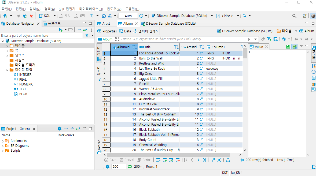Toggle Auto commit mode button

tap(128, 16)
